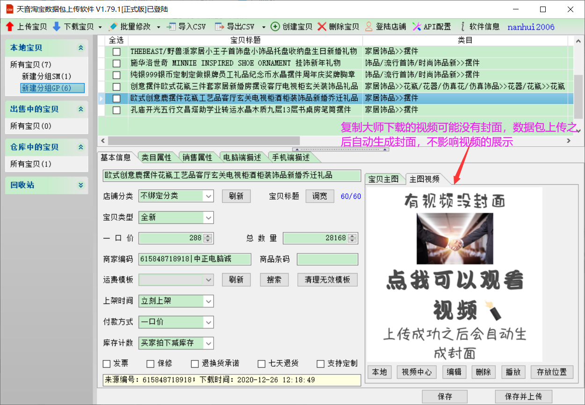Enable the 发票 invoice checkbox
This screenshot has height=405, width=585.
click(x=107, y=364)
